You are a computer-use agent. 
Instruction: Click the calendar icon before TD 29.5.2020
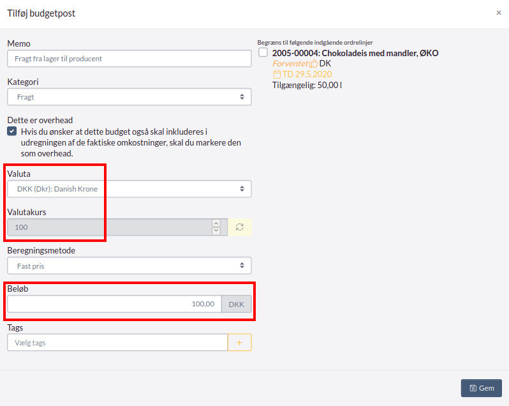(x=277, y=75)
